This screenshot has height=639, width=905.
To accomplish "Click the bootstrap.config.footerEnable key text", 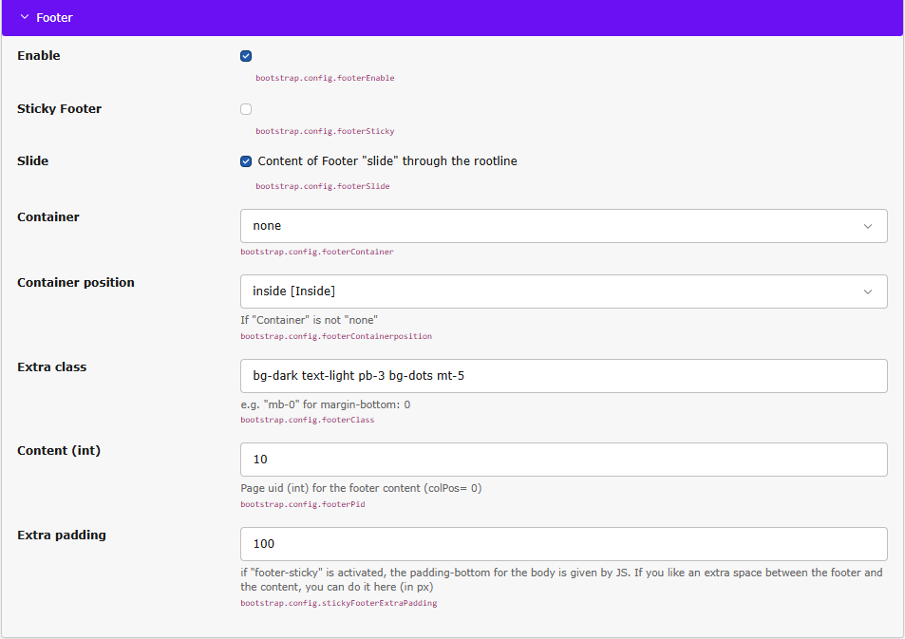I will tap(325, 78).
